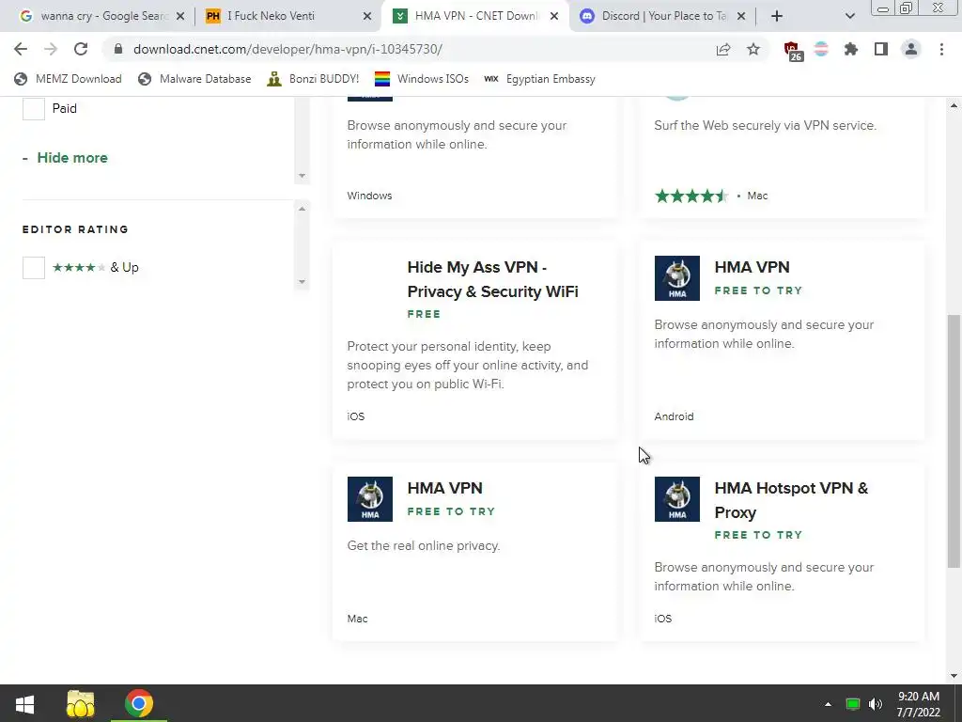Check the four stars & Up rating filter
Screen dimensions: 962x722
[34, 268]
